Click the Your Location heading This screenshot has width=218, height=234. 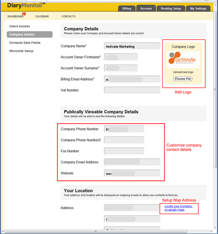(x=78, y=191)
